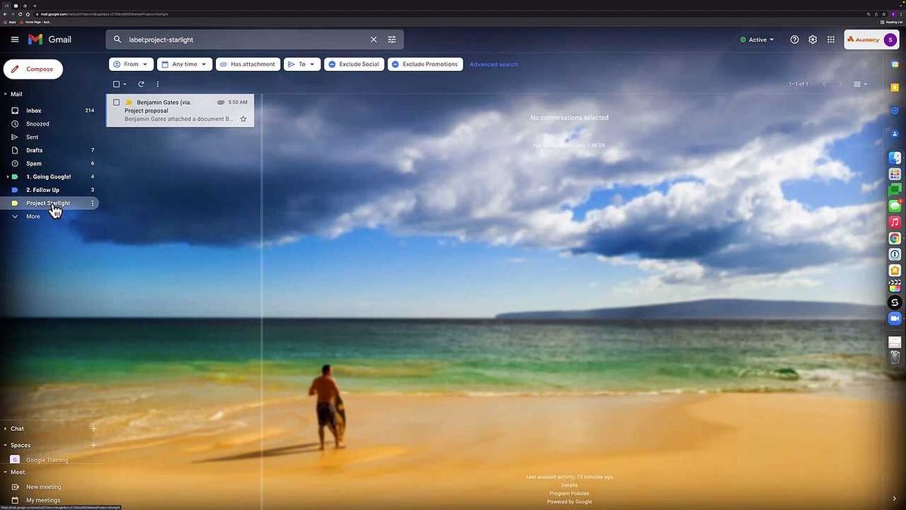Open the Active status dropdown
Viewport: 906px width, 510px height.
(x=757, y=39)
